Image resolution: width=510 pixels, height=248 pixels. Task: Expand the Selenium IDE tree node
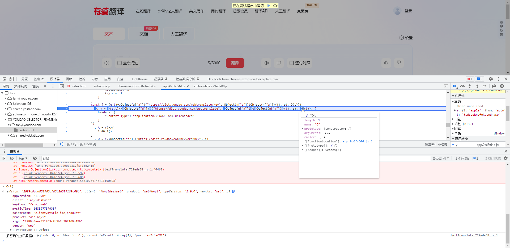[5, 104]
